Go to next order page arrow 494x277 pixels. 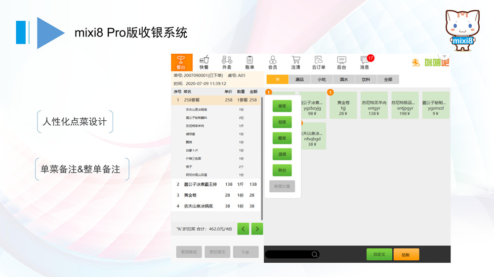[257, 229]
